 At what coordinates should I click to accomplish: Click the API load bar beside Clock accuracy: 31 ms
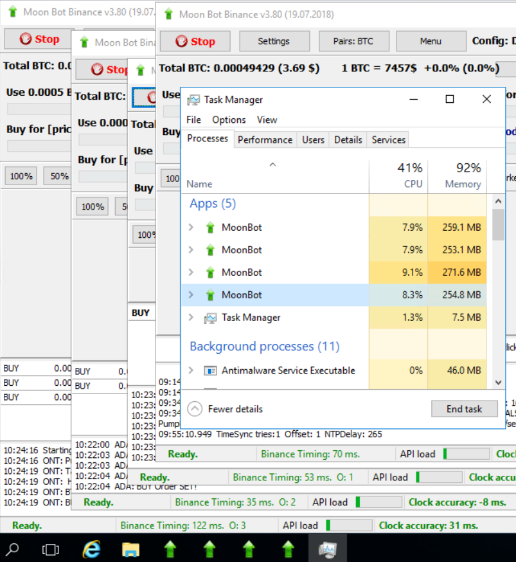click(x=349, y=526)
